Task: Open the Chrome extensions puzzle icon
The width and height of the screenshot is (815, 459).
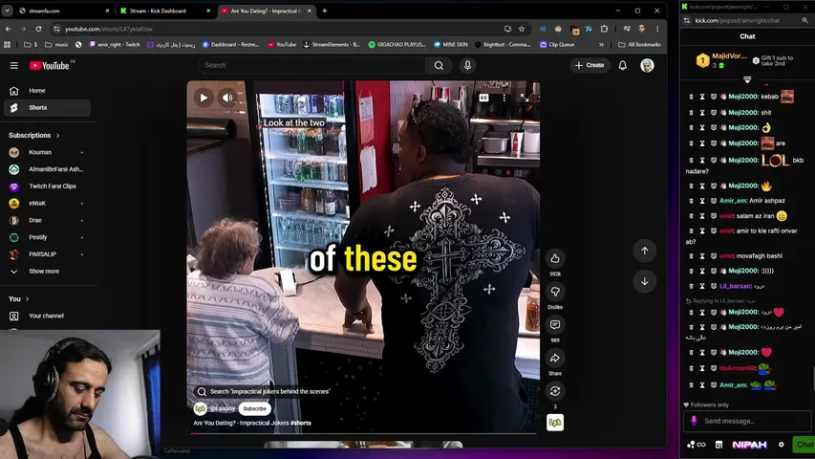Action: tap(604, 29)
